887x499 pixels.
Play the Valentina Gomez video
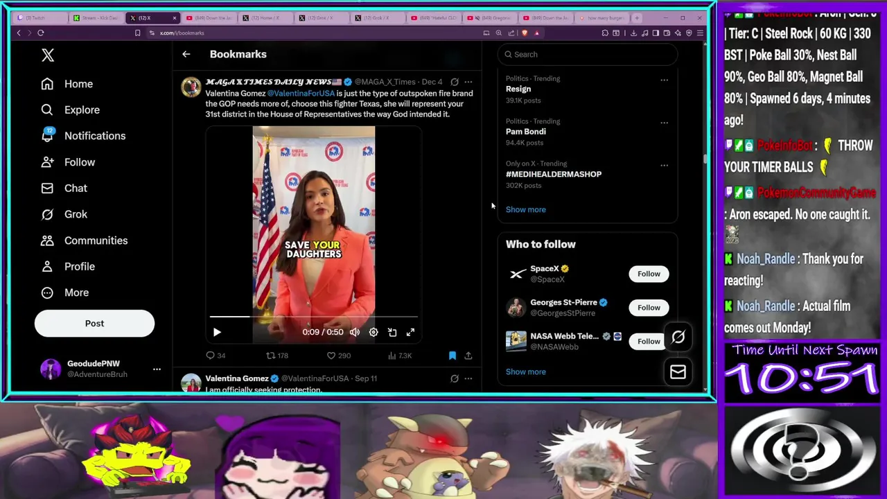pyautogui.click(x=217, y=333)
